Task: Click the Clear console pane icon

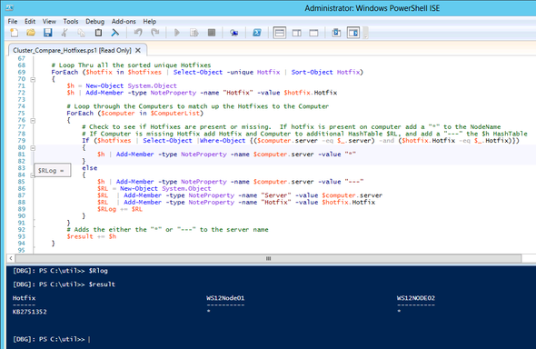Action: pos(115,33)
